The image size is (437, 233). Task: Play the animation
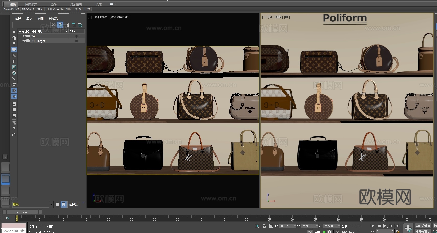(x=385, y=226)
